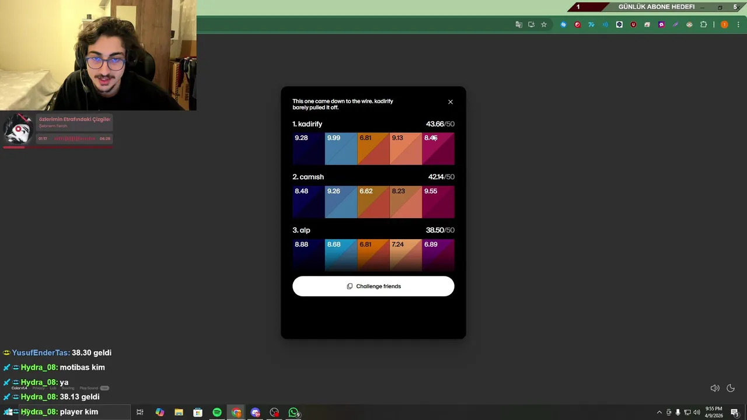Viewport: 747px width, 420px height.
Task: Open the Extensions puzzle-piece menu
Action: 703,24
